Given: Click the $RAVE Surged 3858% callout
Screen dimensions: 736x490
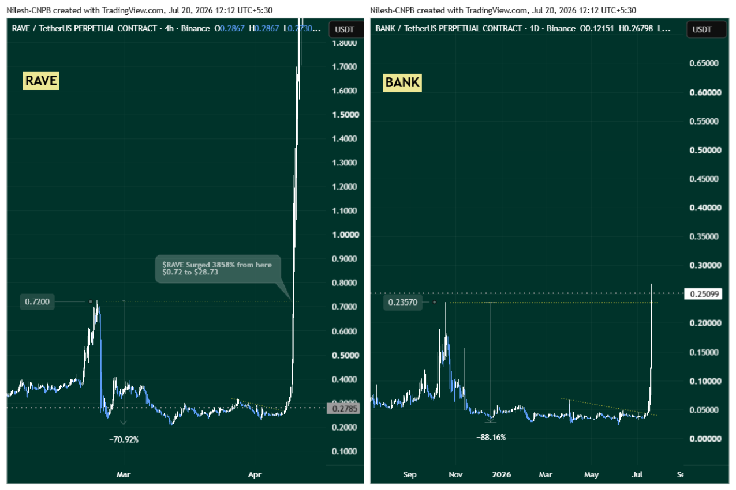Looking at the screenshot, I should click(x=218, y=269).
